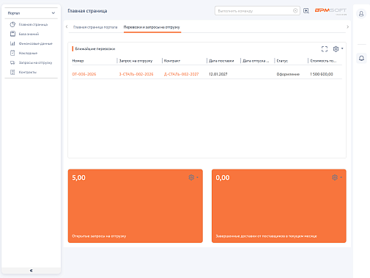Screen dimensions: 370x278
Task: Expand the Ближайшие перевозки widget to fullscreen
Action: pos(325,49)
